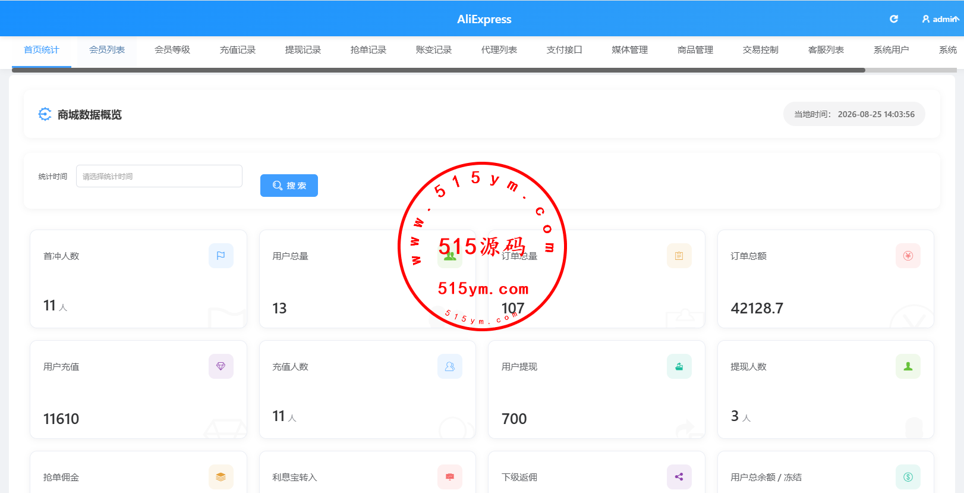Click the 11 人 value under 充值人数
This screenshot has height=493, width=964.
click(284, 416)
